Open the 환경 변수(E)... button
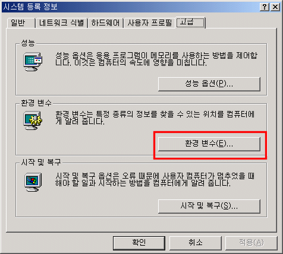 [209, 144]
